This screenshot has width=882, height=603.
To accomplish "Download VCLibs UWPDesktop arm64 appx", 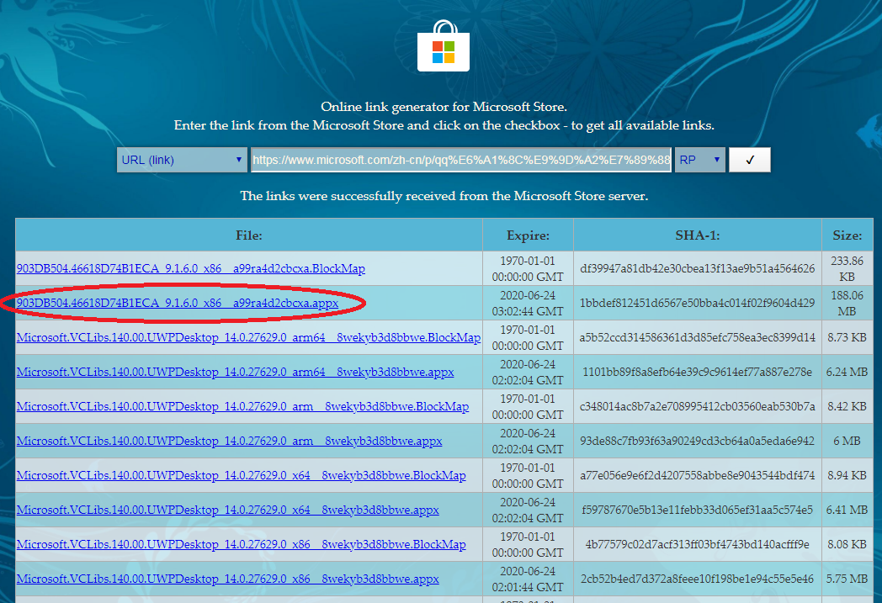I will (x=235, y=372).
